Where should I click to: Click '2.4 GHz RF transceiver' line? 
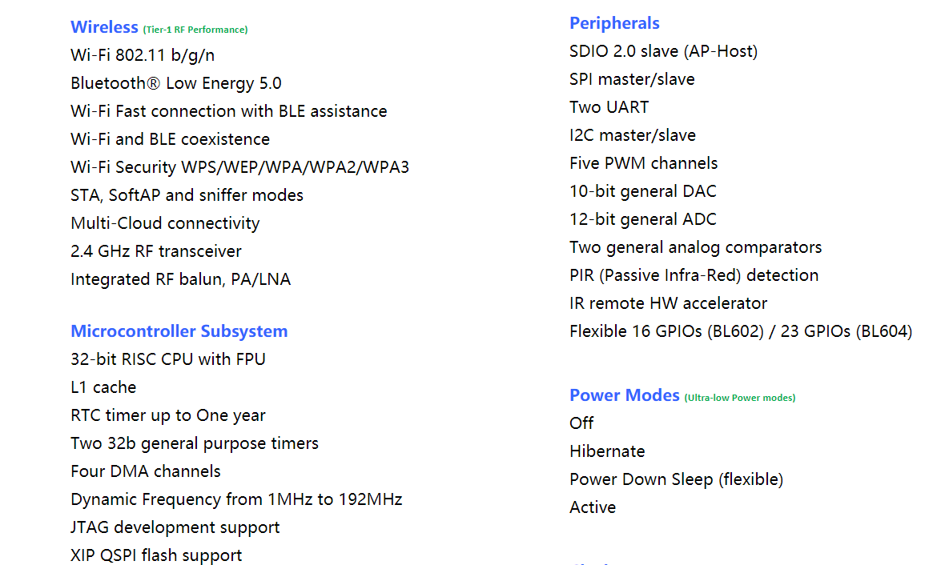156,250
